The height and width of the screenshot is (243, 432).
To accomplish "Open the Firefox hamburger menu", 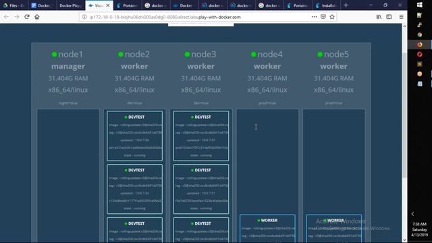I will (x=401, y=17).
